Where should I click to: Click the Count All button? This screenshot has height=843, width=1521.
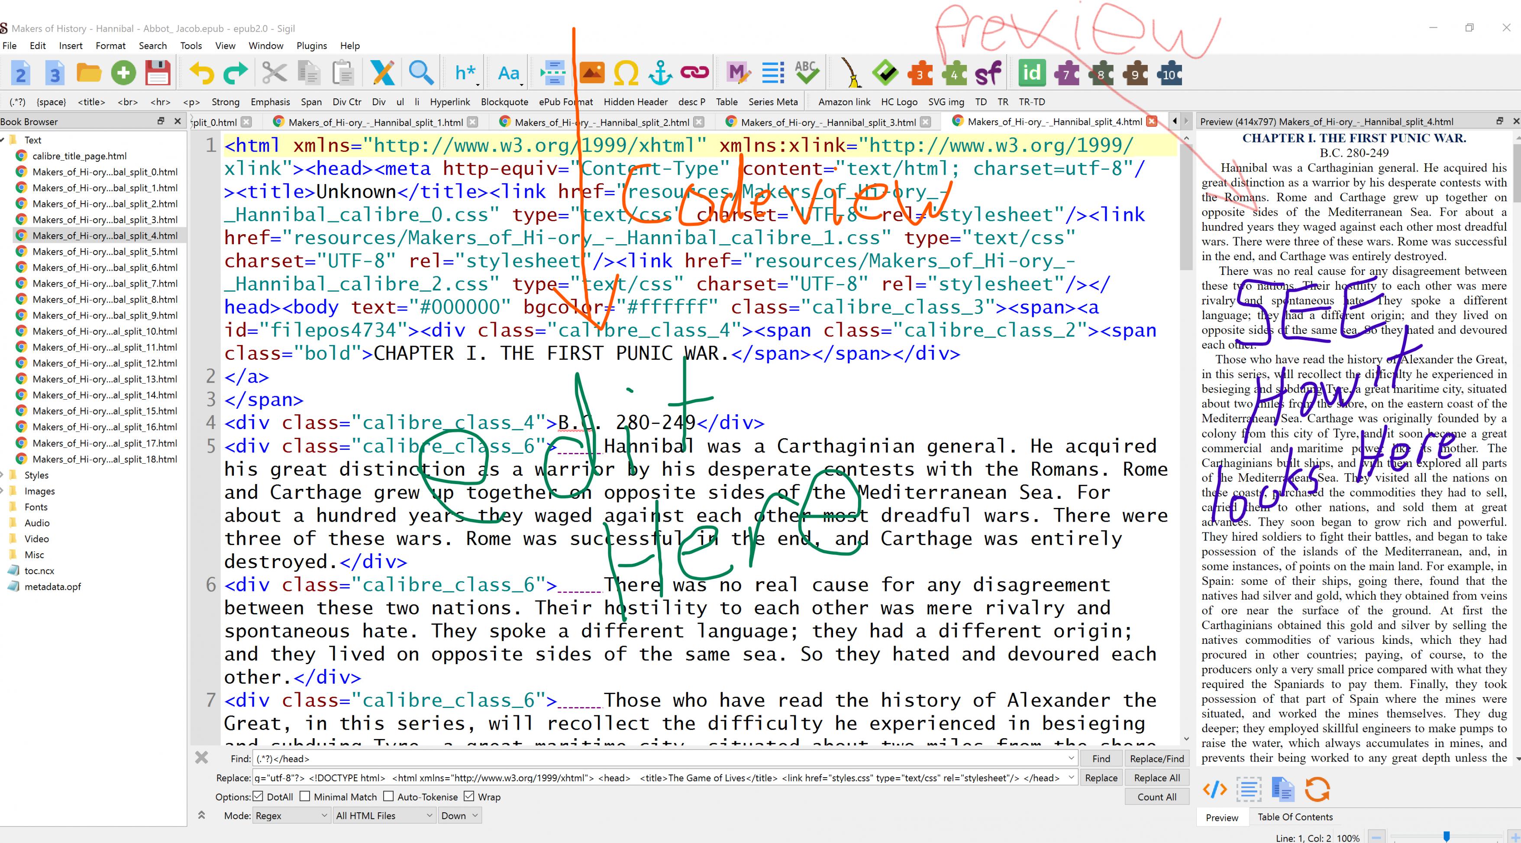coord(1157,797)
